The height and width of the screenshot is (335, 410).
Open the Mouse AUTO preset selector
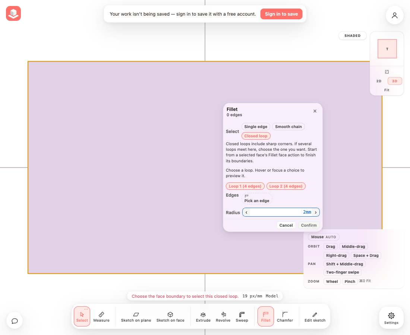(x=324, y=237)
